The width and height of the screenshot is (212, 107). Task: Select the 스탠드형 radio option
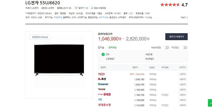[x=143, y=54]
